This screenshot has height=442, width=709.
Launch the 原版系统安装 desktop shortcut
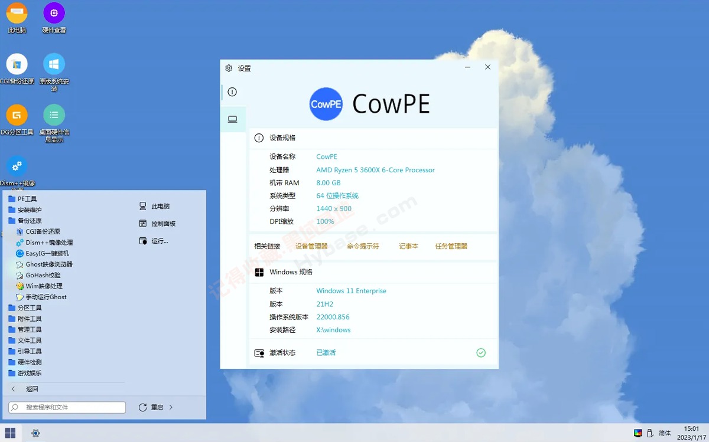point(54,73)
